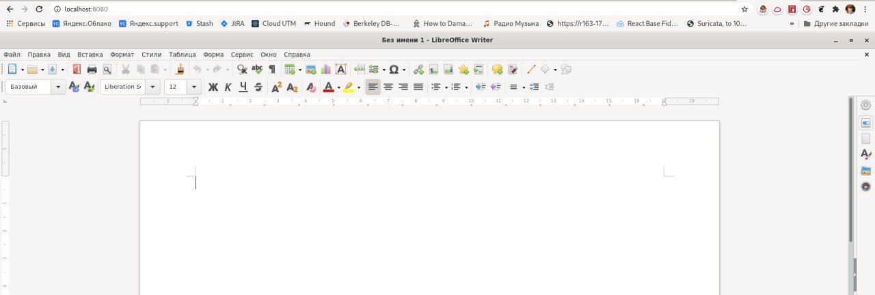Screen dimensions: 875x295
Task: Open Font Size 12 dropdown
Action: pos(195,87)
